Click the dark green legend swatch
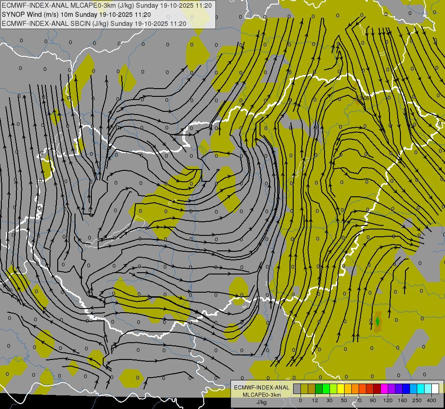Image resolution: width=445 pixels, height=409 pixels. (319, 389)
